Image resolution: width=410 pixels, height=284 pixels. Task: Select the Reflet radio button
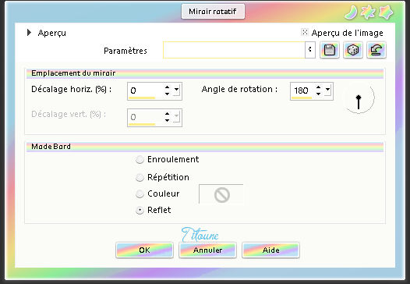[x=140, y=210]
